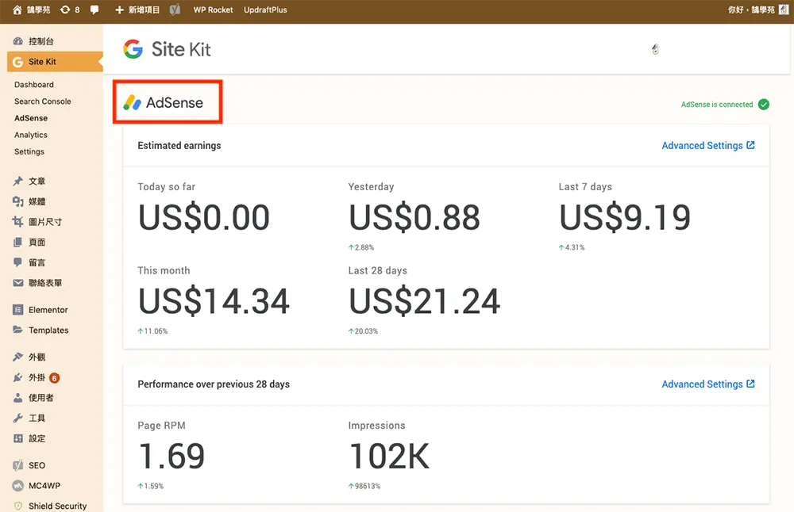Open the updates icon showing 8
The image size is (794, 512).
pyautogui.click(x=70, y=10)
